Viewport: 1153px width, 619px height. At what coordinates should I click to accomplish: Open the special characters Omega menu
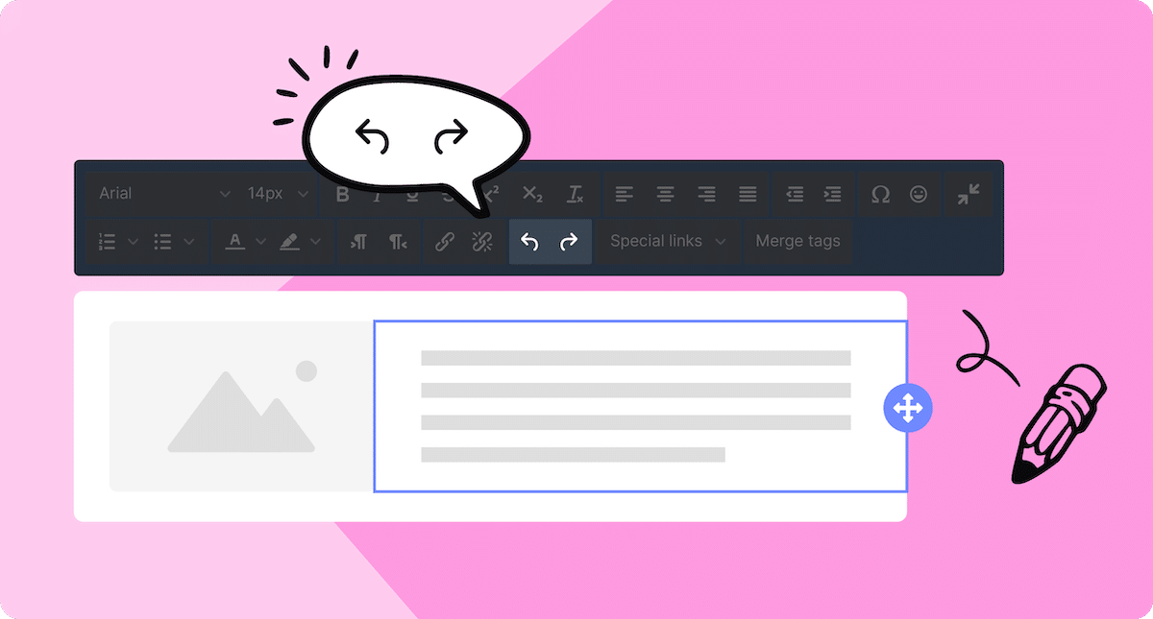click(880, 194)
